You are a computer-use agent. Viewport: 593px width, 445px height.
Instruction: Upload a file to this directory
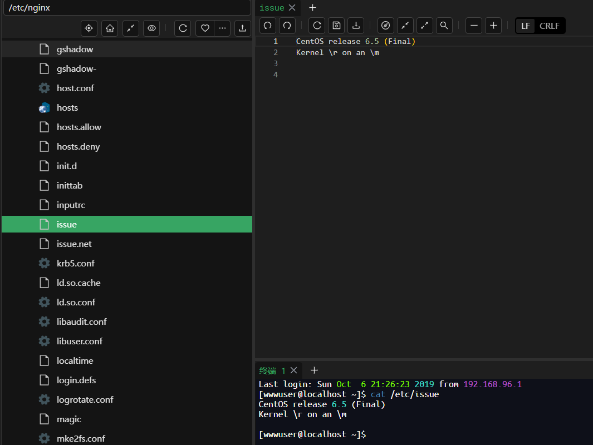(x=243, y=28)
